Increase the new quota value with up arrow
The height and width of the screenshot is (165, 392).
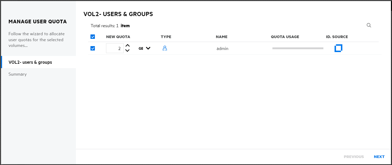coord(127,46)
